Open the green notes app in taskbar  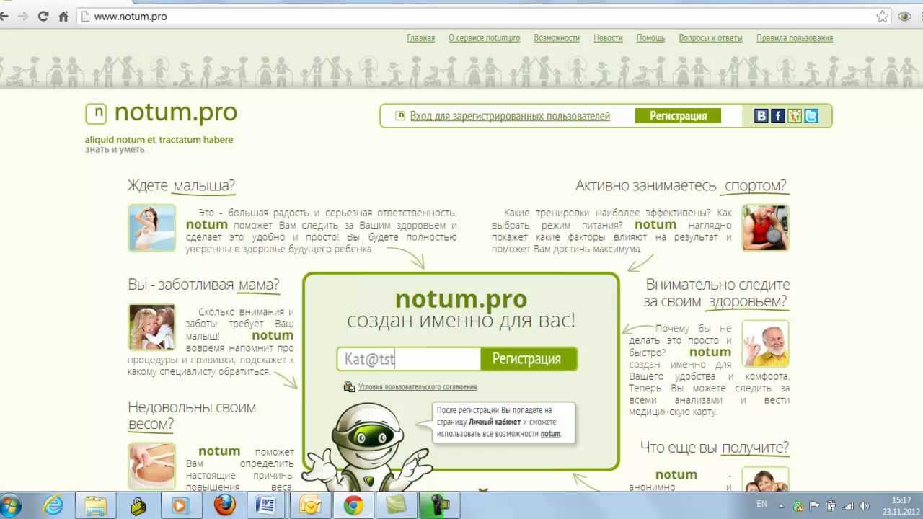[x=397, y=506]
